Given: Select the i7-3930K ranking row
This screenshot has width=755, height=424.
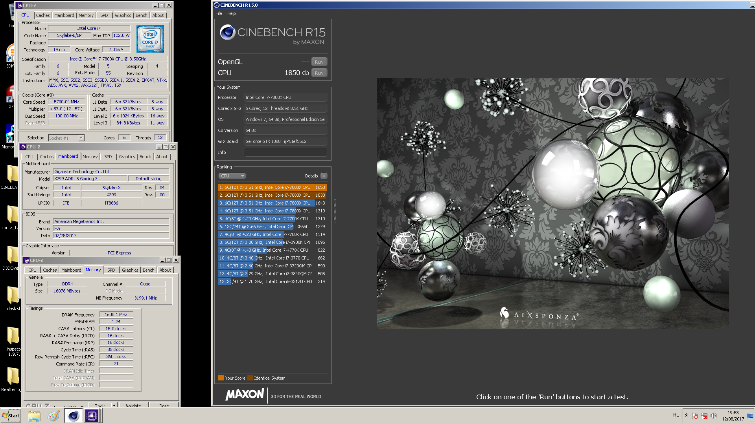Looking at the screenshot, I should point(273,242).
